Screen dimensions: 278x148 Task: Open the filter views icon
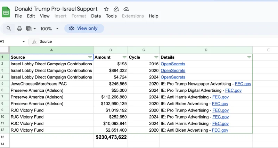click(x=29, y=28)
